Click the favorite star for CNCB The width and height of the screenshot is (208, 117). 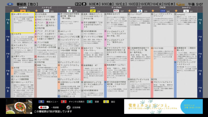click(x=153, y=11)
